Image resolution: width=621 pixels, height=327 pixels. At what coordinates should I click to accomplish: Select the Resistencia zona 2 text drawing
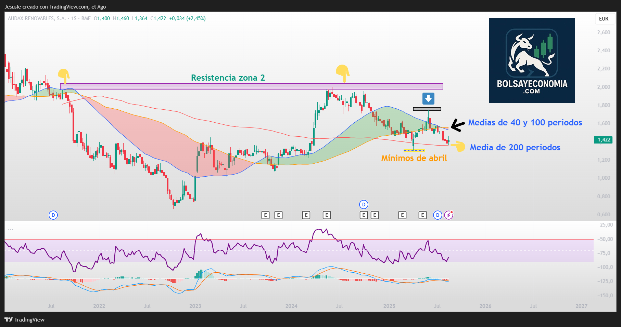(x=228, y=78)
